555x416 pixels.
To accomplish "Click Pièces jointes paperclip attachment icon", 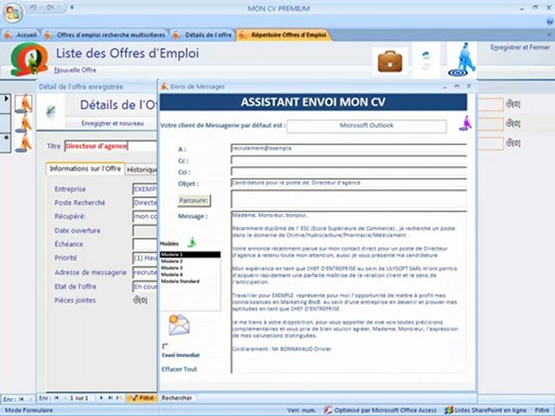I will point(140,300).
